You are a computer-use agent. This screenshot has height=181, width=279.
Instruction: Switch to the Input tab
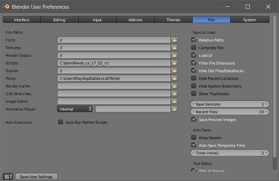[98, 20]
